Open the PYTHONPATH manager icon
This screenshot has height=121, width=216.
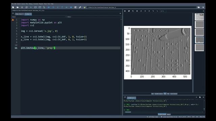point(84,7)
